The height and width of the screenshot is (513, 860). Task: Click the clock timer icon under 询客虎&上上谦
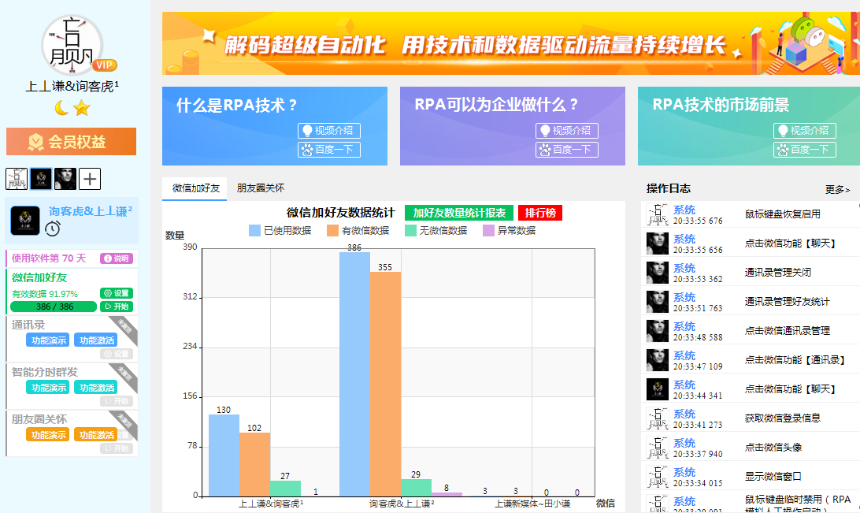point(53,229)
